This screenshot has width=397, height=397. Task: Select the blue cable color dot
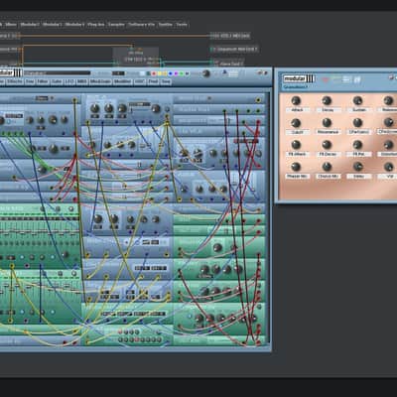coord(171,73)
